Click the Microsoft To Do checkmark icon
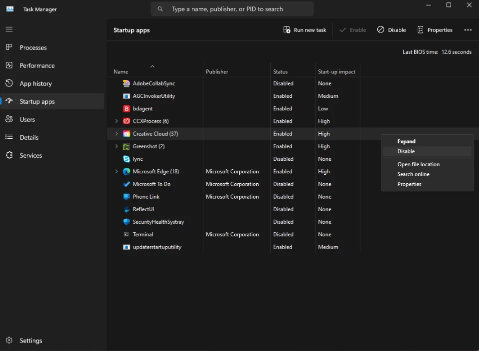Screen dimensions: 479x351 point(126,184)
